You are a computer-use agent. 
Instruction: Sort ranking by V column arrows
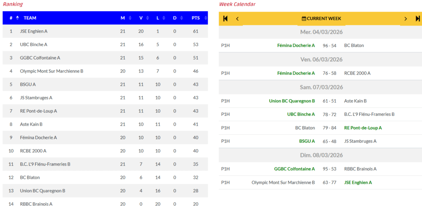coord(148,18)
